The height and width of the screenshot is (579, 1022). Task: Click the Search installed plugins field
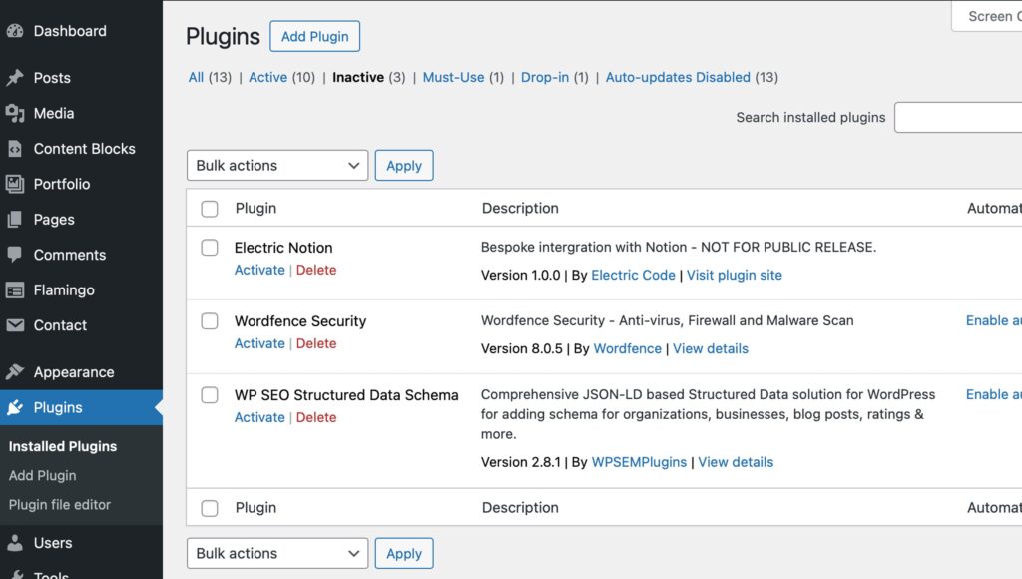coord(958,118)
